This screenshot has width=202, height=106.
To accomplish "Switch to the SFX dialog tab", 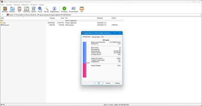I will click(102, 37).
